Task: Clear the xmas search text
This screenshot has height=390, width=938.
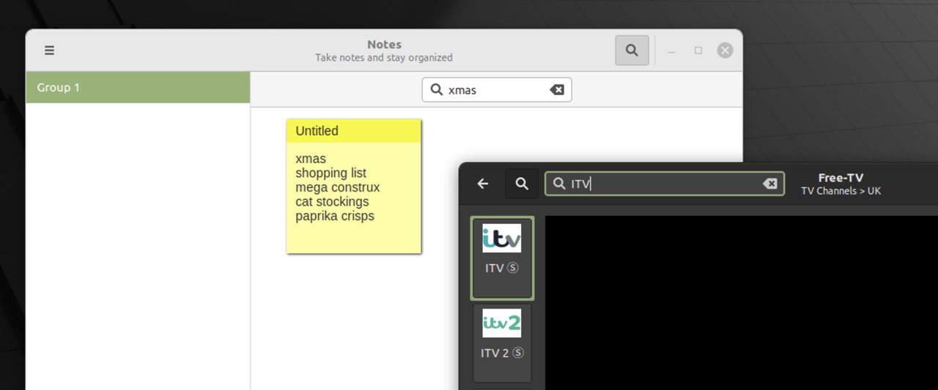Action: (557, 90)
